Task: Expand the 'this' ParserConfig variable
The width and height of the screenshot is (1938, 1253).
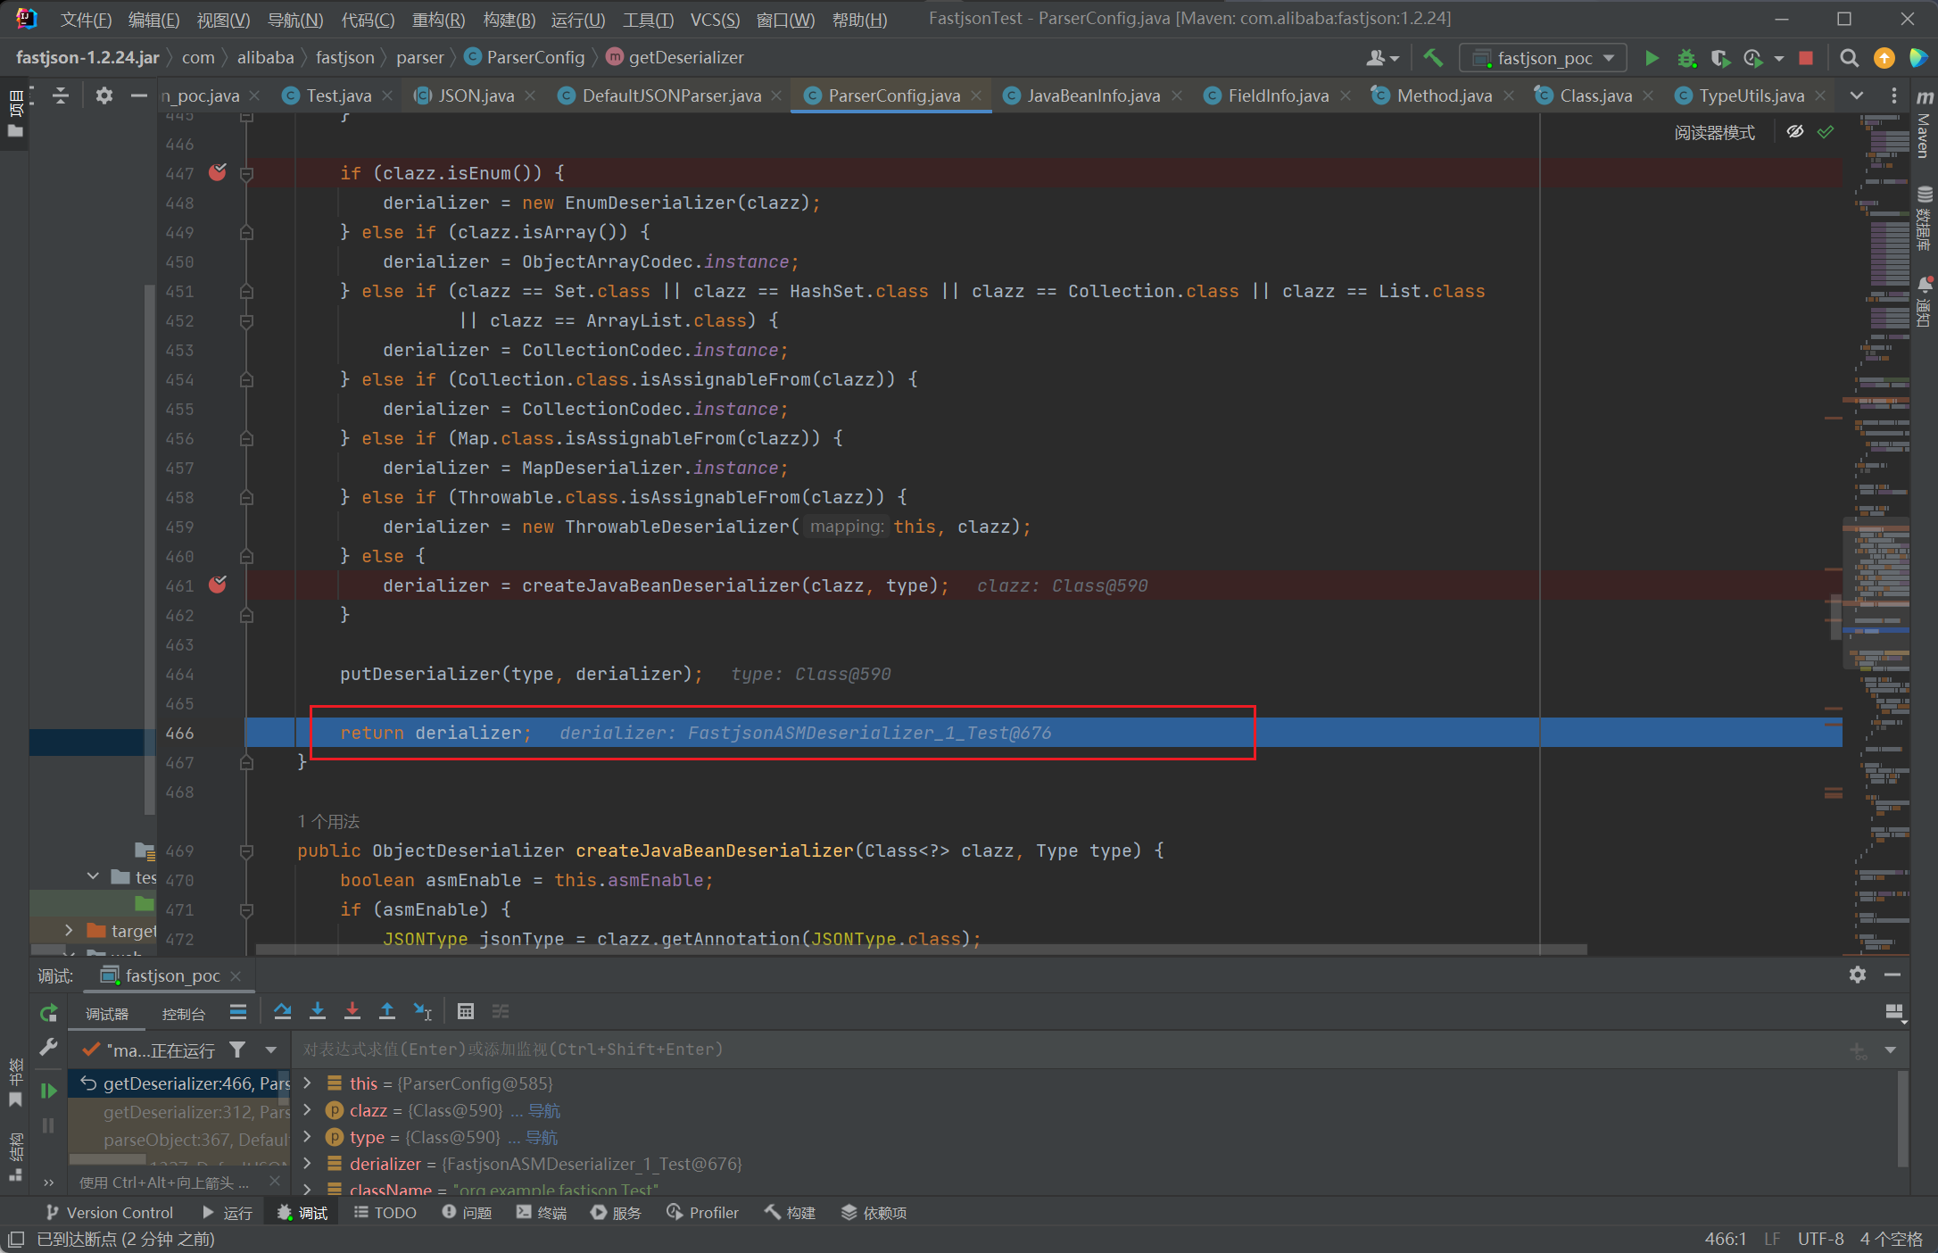Action: 308,1083
